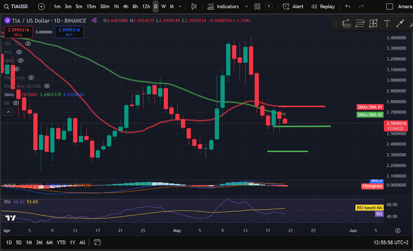The width and height of the screenshot is (413, 251).
Task: Set date range to 1M
Action: (29, 243)
